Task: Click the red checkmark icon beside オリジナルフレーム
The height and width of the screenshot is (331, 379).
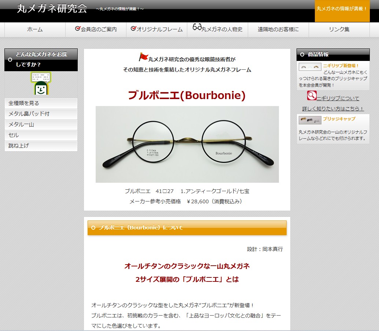Action: (x=133, y=29)
